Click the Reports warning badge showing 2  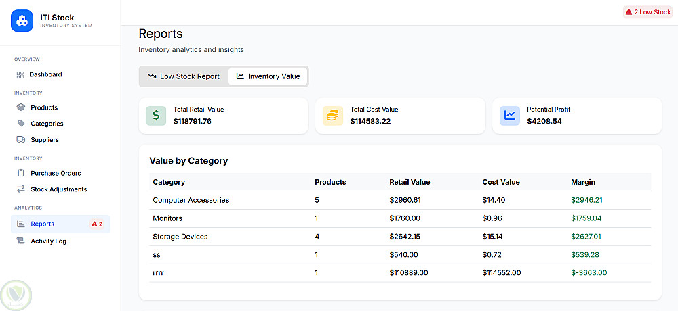(x=97, y=224)
